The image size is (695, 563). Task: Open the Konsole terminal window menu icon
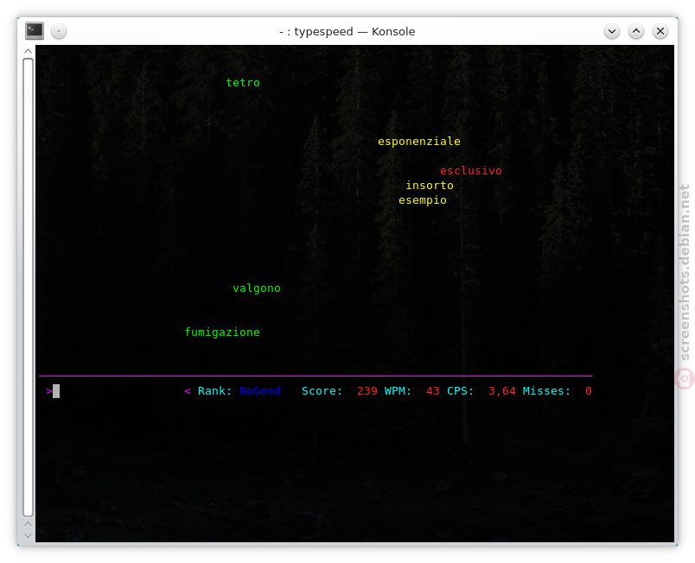pyautogui.click(x=34, y=31)
